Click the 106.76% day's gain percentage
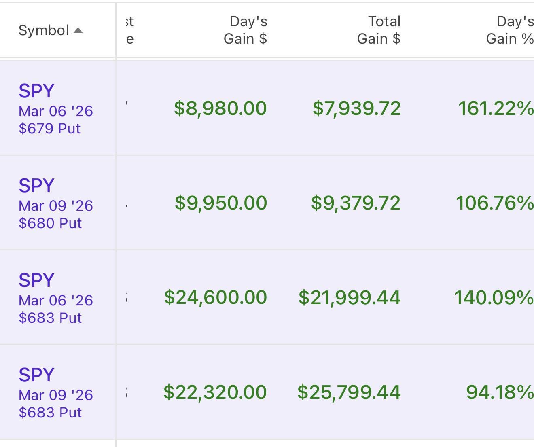 [x=494, y=203]
